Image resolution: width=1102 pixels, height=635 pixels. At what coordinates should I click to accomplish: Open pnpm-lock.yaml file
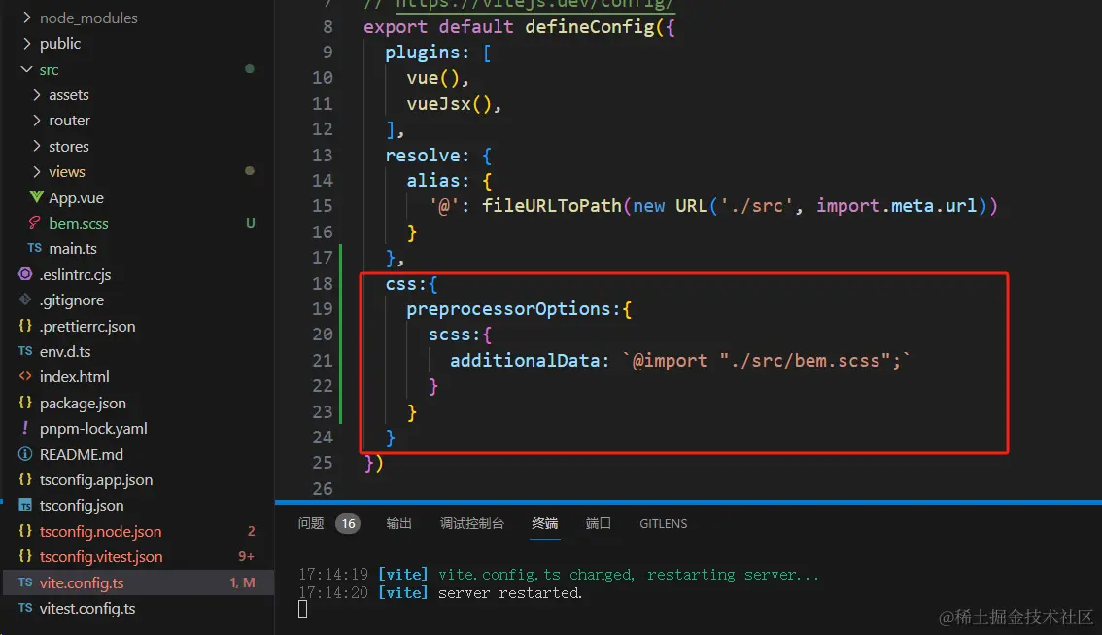tap(93, 428)
